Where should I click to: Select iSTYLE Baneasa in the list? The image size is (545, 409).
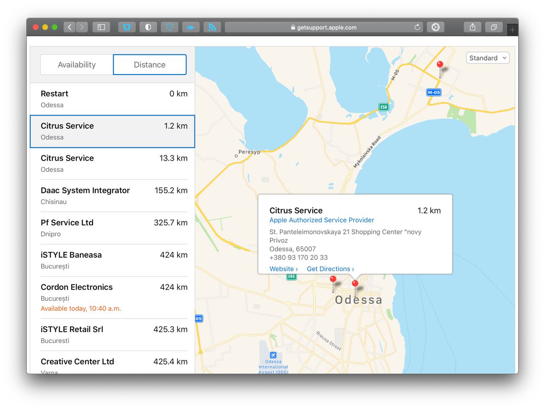coord(112,260)
